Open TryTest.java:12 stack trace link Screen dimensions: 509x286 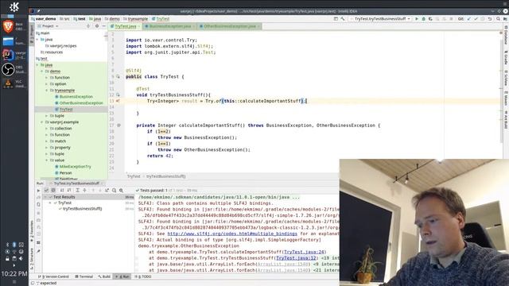click(296, 258)
